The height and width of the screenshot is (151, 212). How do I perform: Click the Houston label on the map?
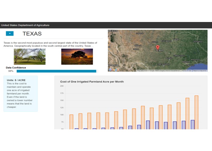pos(186,62)
